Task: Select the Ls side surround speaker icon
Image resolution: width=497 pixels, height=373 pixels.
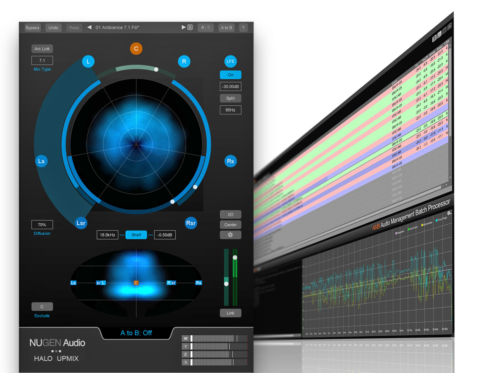Action: (x=41, y=161)
